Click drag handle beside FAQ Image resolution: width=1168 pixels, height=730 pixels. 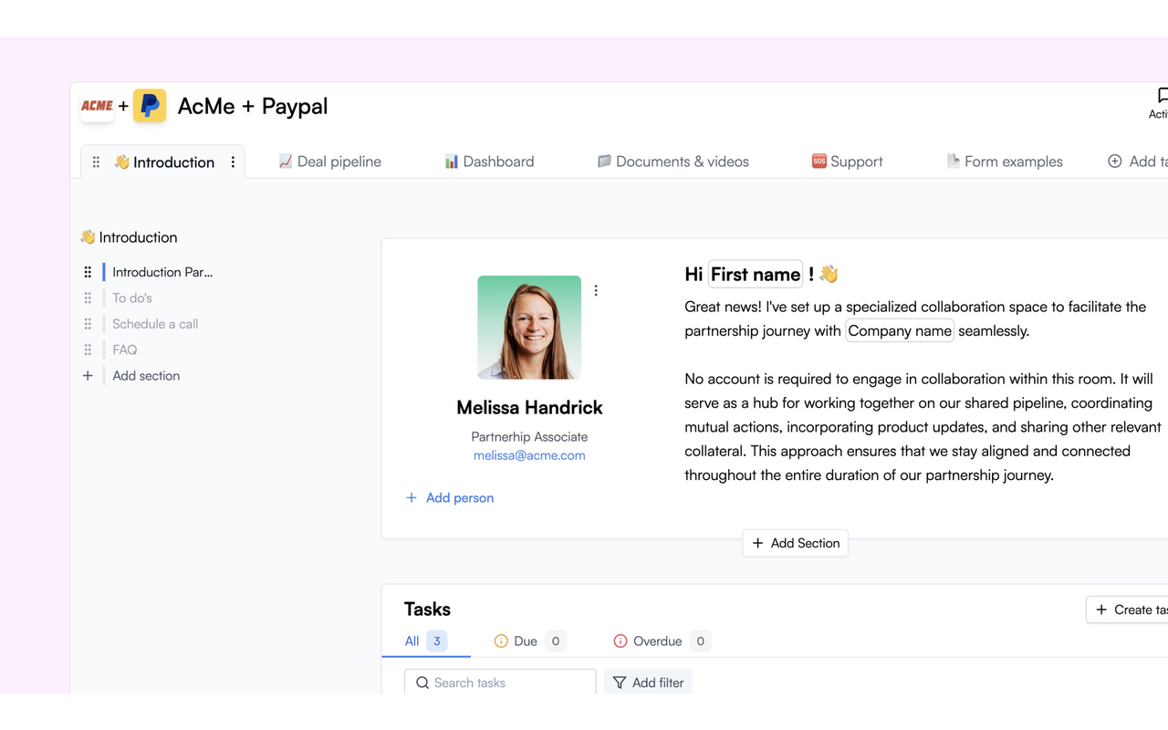coord(88,349)
